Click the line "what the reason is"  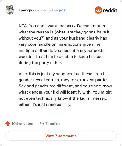coord(36,32)
